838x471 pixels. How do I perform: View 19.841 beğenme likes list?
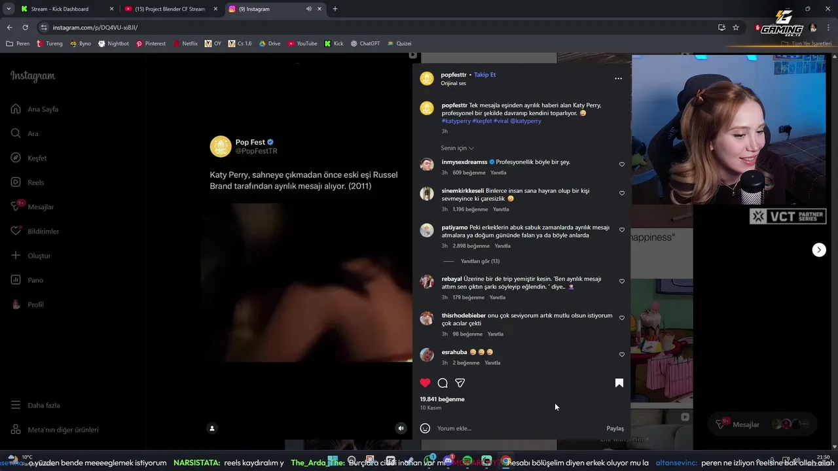click(443, 399)
